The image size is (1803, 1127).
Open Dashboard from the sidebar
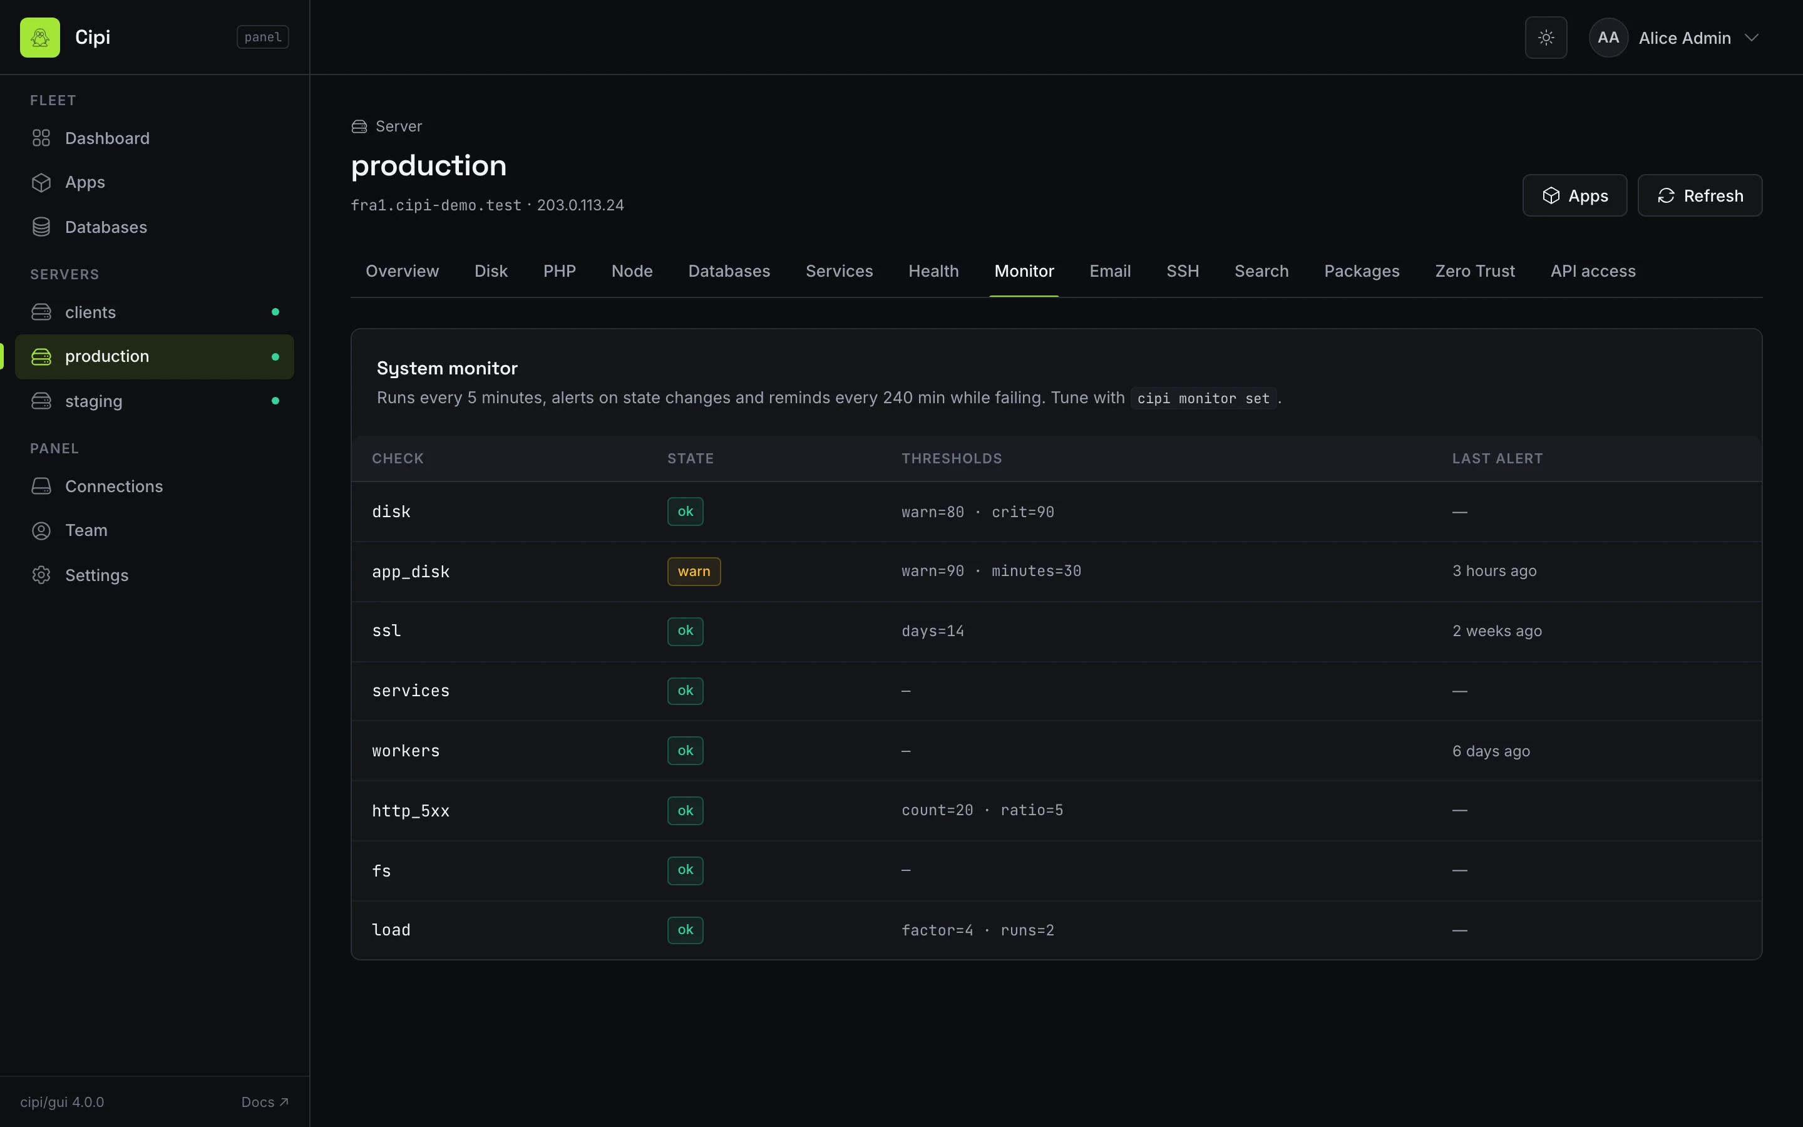click(154, 138)
